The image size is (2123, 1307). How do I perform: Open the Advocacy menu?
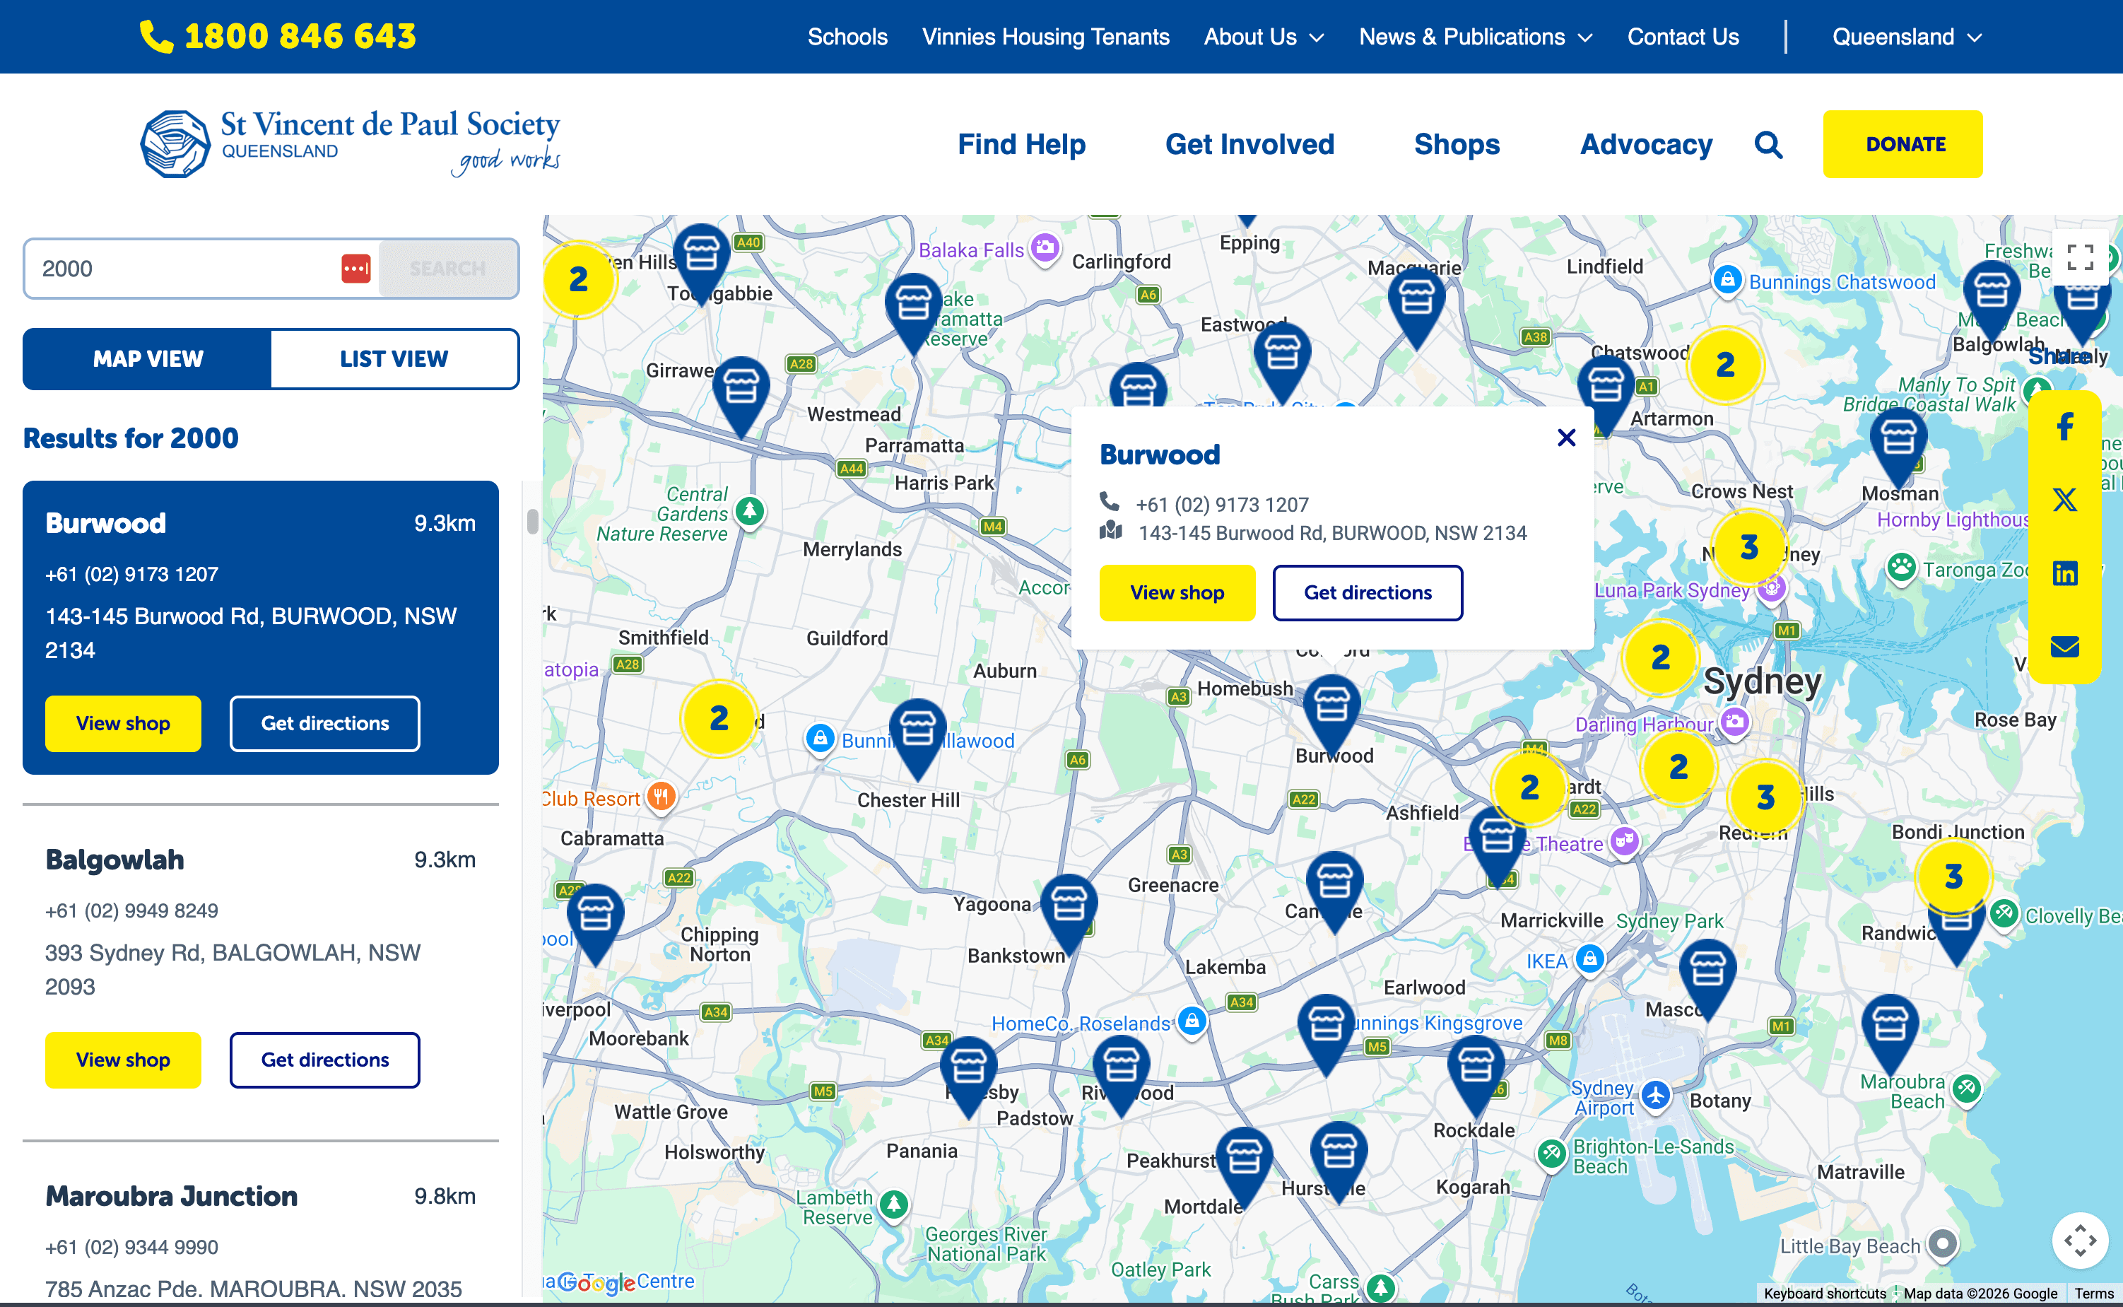(x=1646, y=144)
